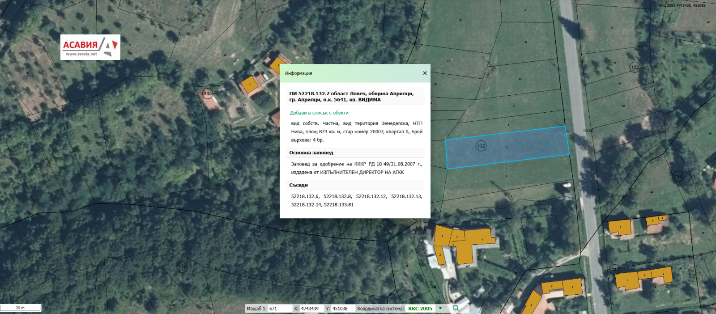Open the Асавия logo watermark

coord(90,47)
